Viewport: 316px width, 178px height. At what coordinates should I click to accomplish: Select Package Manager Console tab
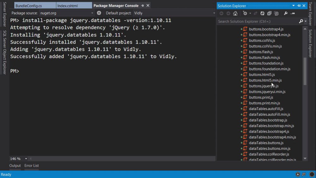click(x=116, y=6)
